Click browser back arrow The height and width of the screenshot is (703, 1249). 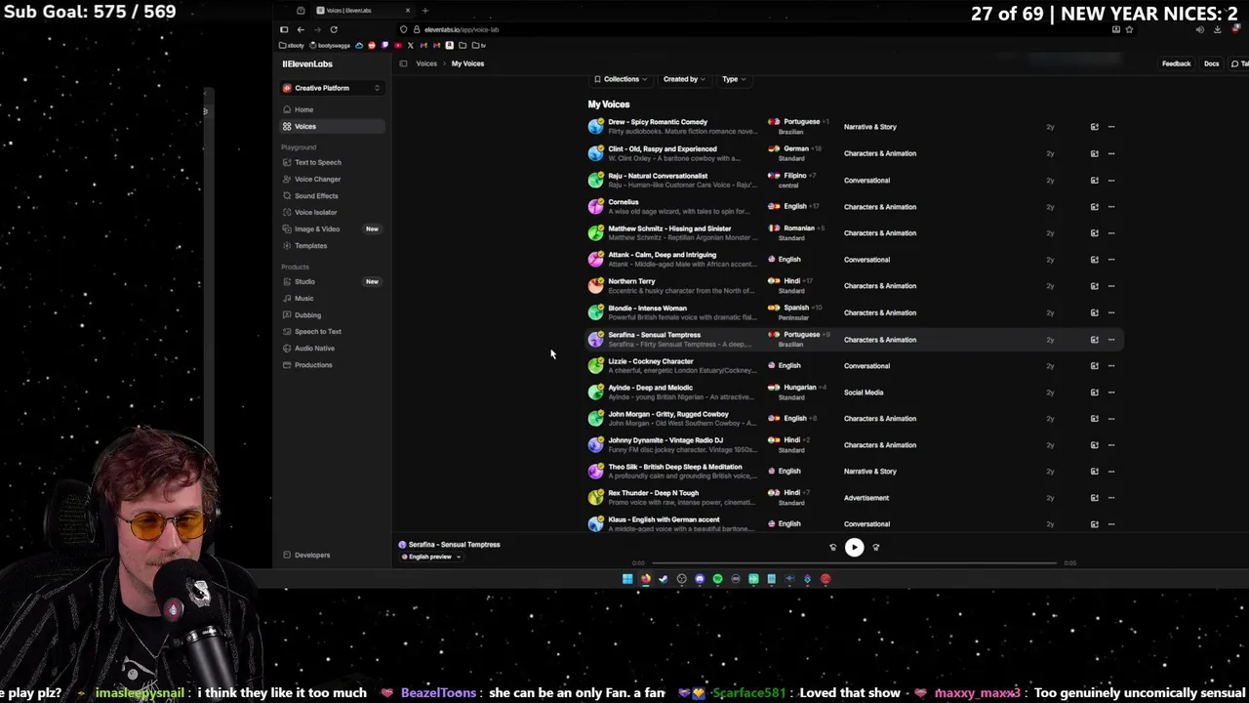coord(301,29)
